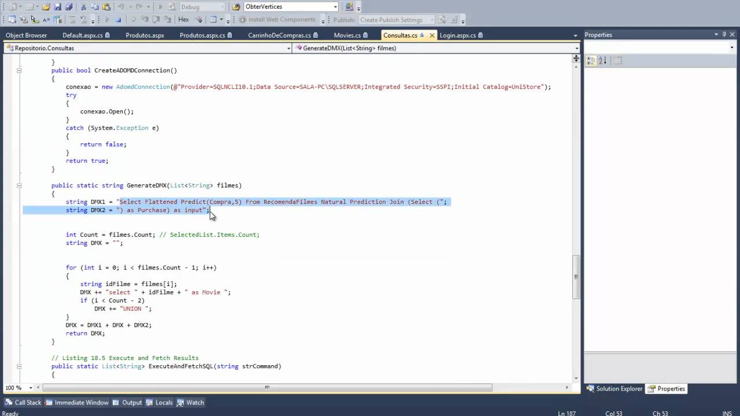Click the Save All icon
This screenshot has width=740, height=416.
point(69,7)
